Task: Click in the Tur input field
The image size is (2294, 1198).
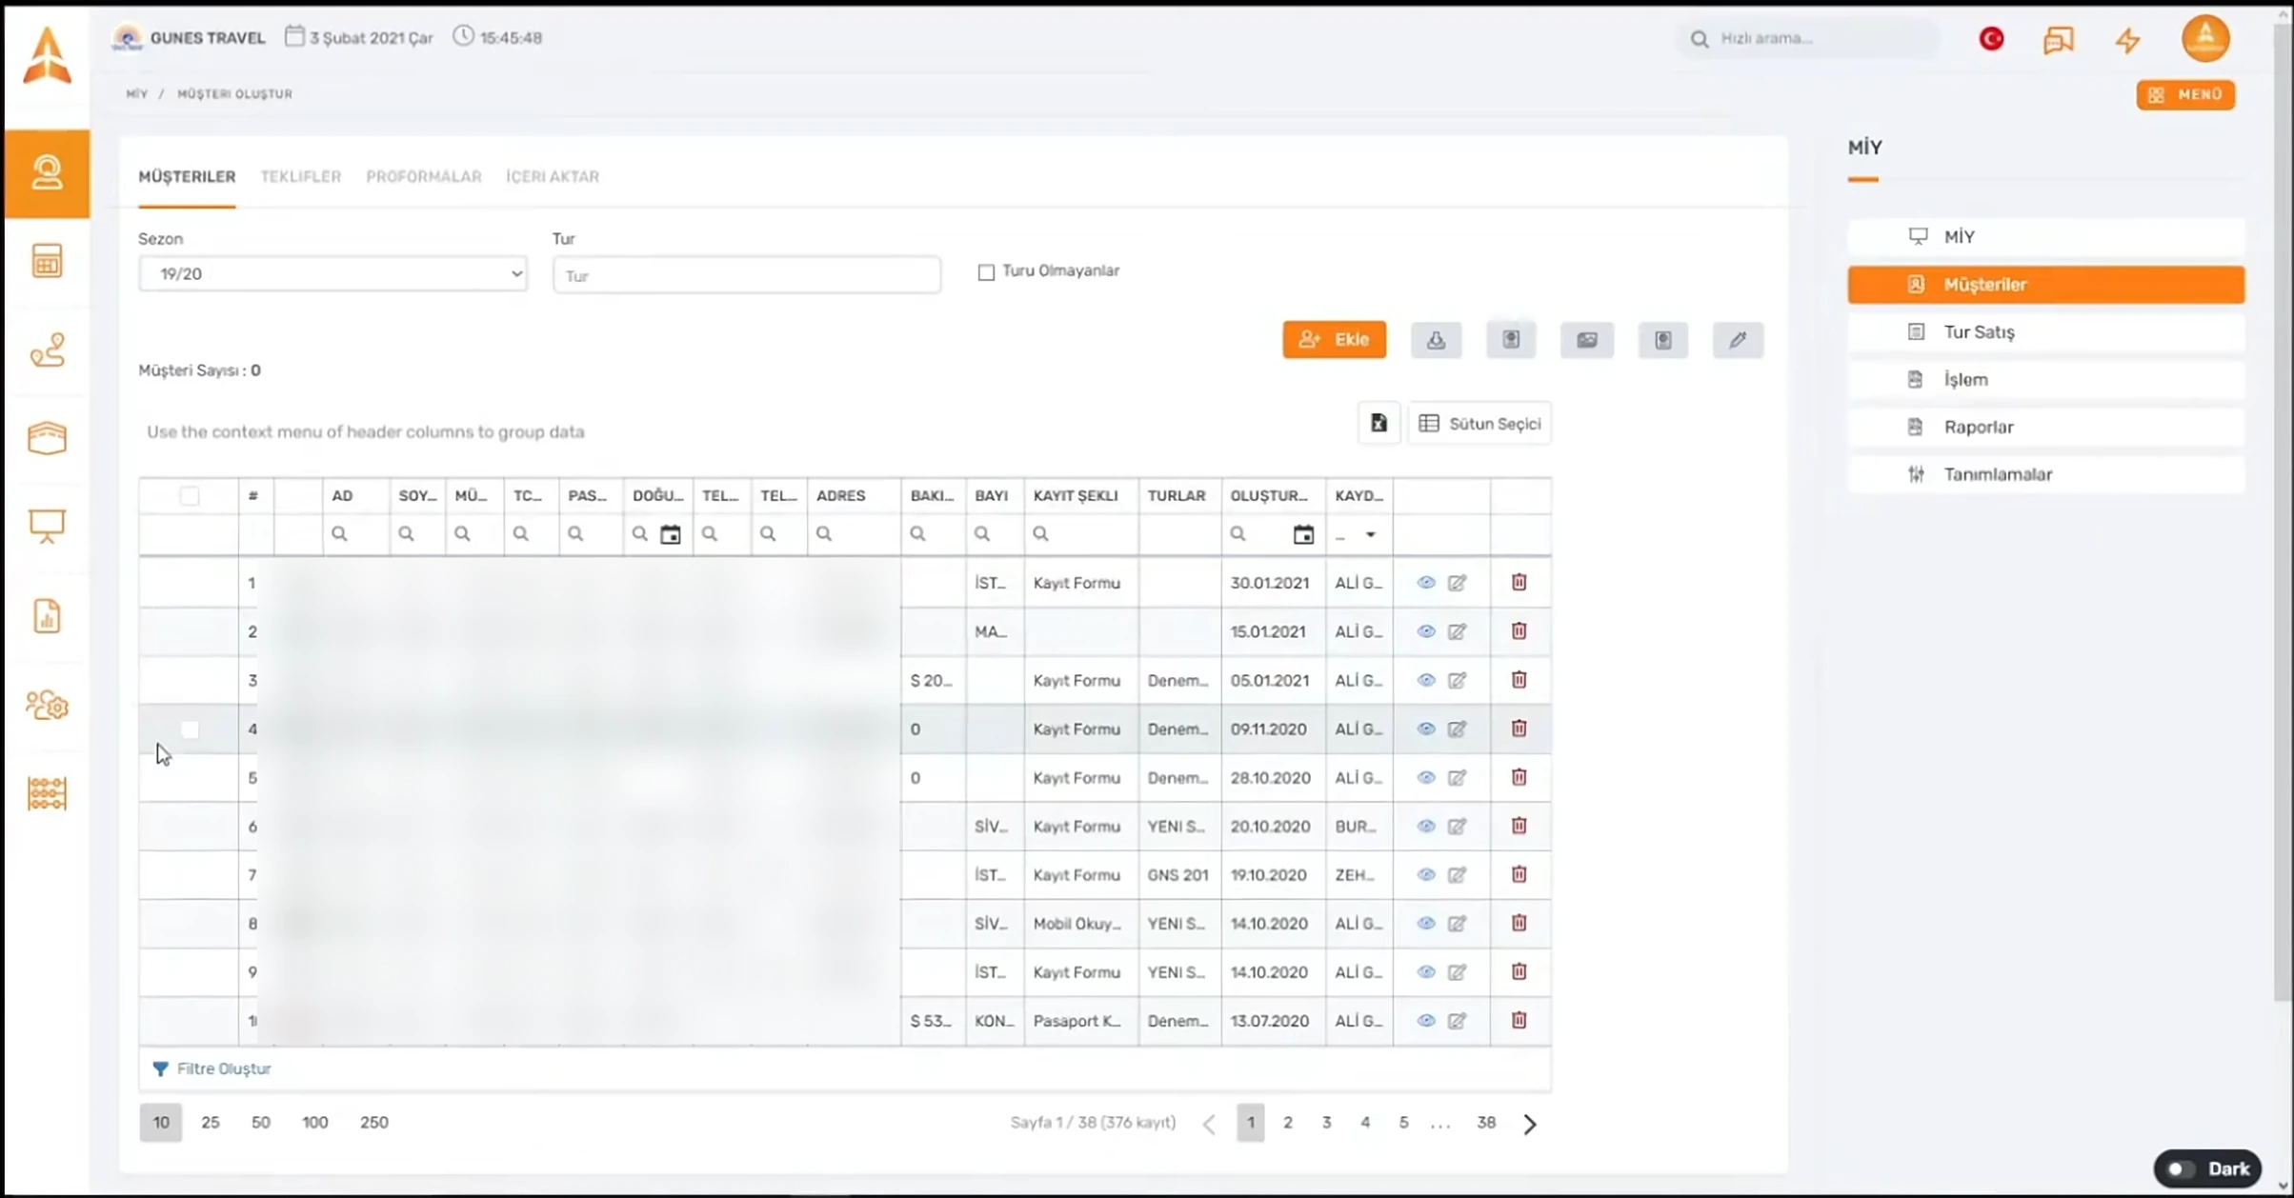Action: [746, 274]
